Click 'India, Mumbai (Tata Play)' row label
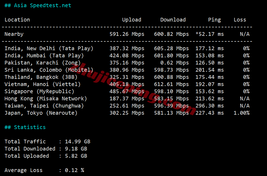Viewport: 267px width, 176px height. 44,55
